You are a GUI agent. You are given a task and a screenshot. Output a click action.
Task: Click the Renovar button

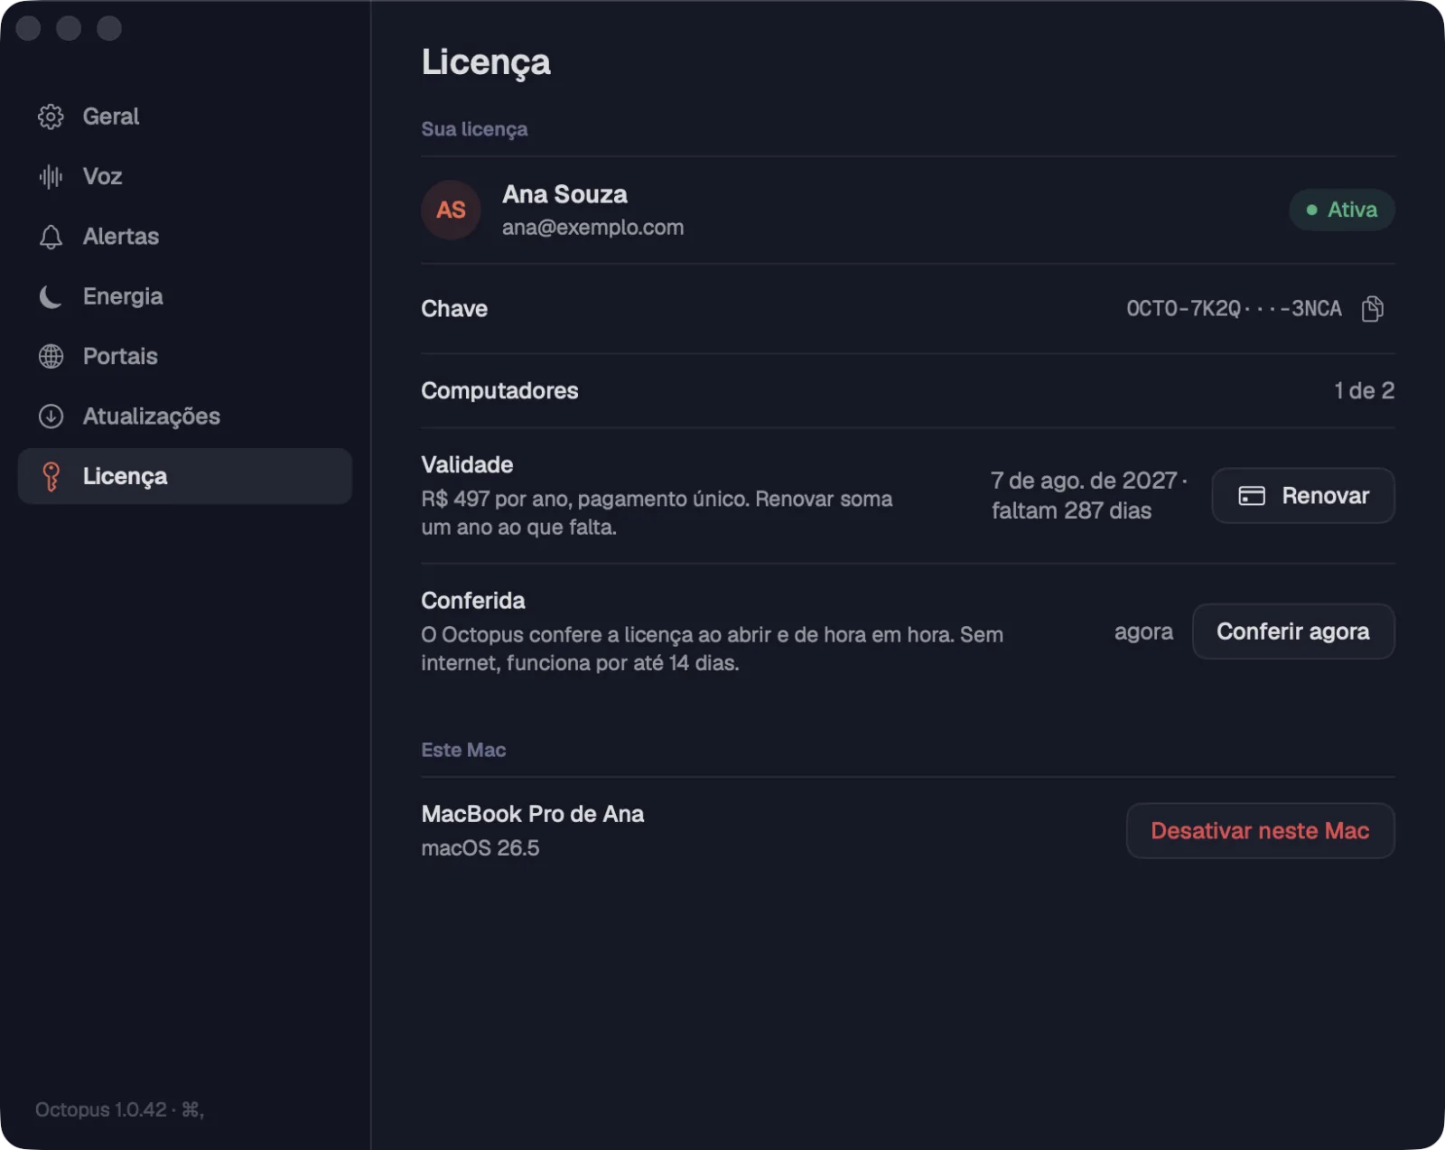pyautogui.click(x=1303, y=496)
